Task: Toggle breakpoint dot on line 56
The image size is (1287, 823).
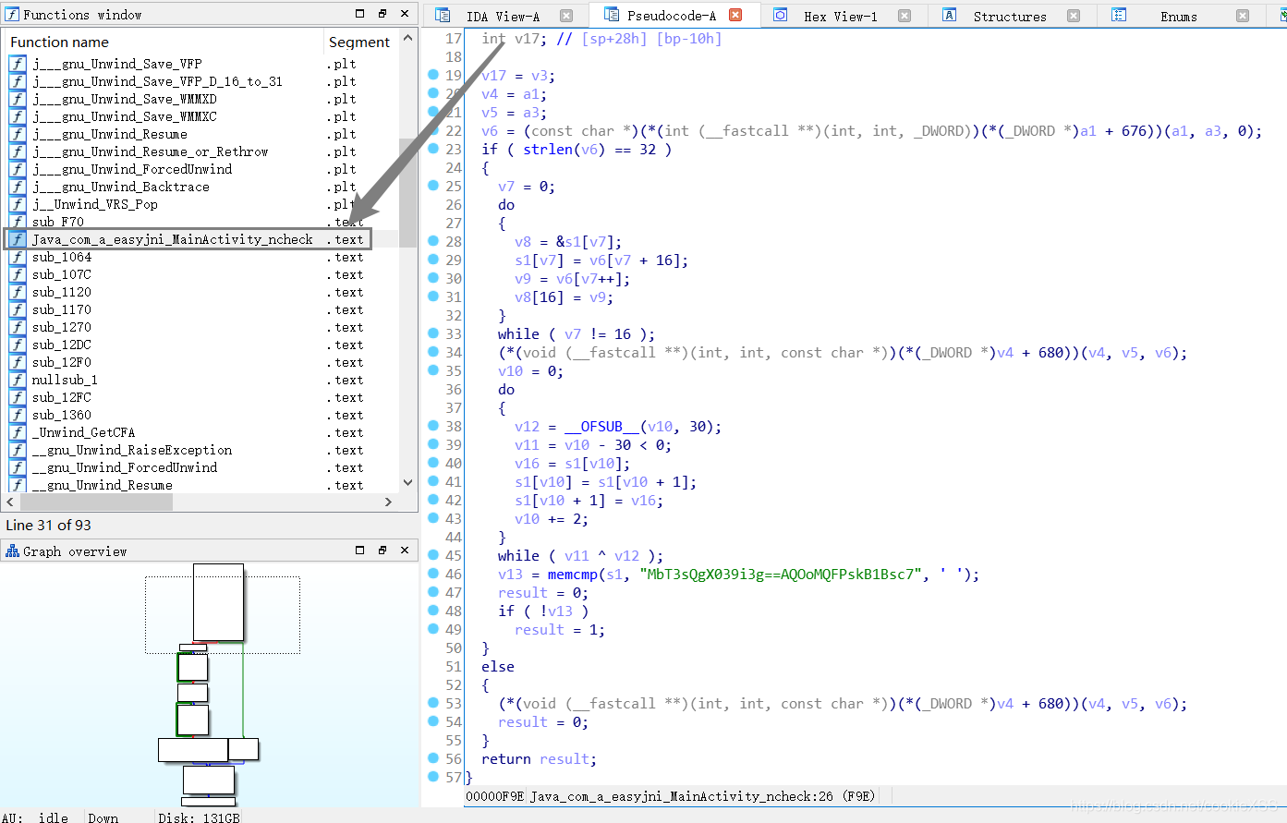Action: pos(433,758)
